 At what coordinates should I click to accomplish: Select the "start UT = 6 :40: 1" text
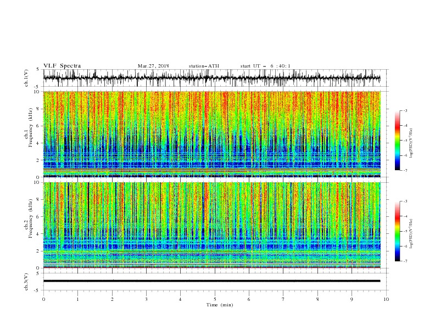tap(265, 66)
